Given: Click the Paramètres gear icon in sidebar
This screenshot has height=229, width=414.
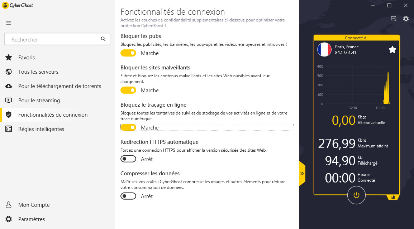Looking at the screenshot, I should click(9, 219).
